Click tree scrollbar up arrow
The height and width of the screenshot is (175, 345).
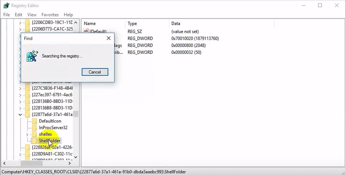(76, 23)
